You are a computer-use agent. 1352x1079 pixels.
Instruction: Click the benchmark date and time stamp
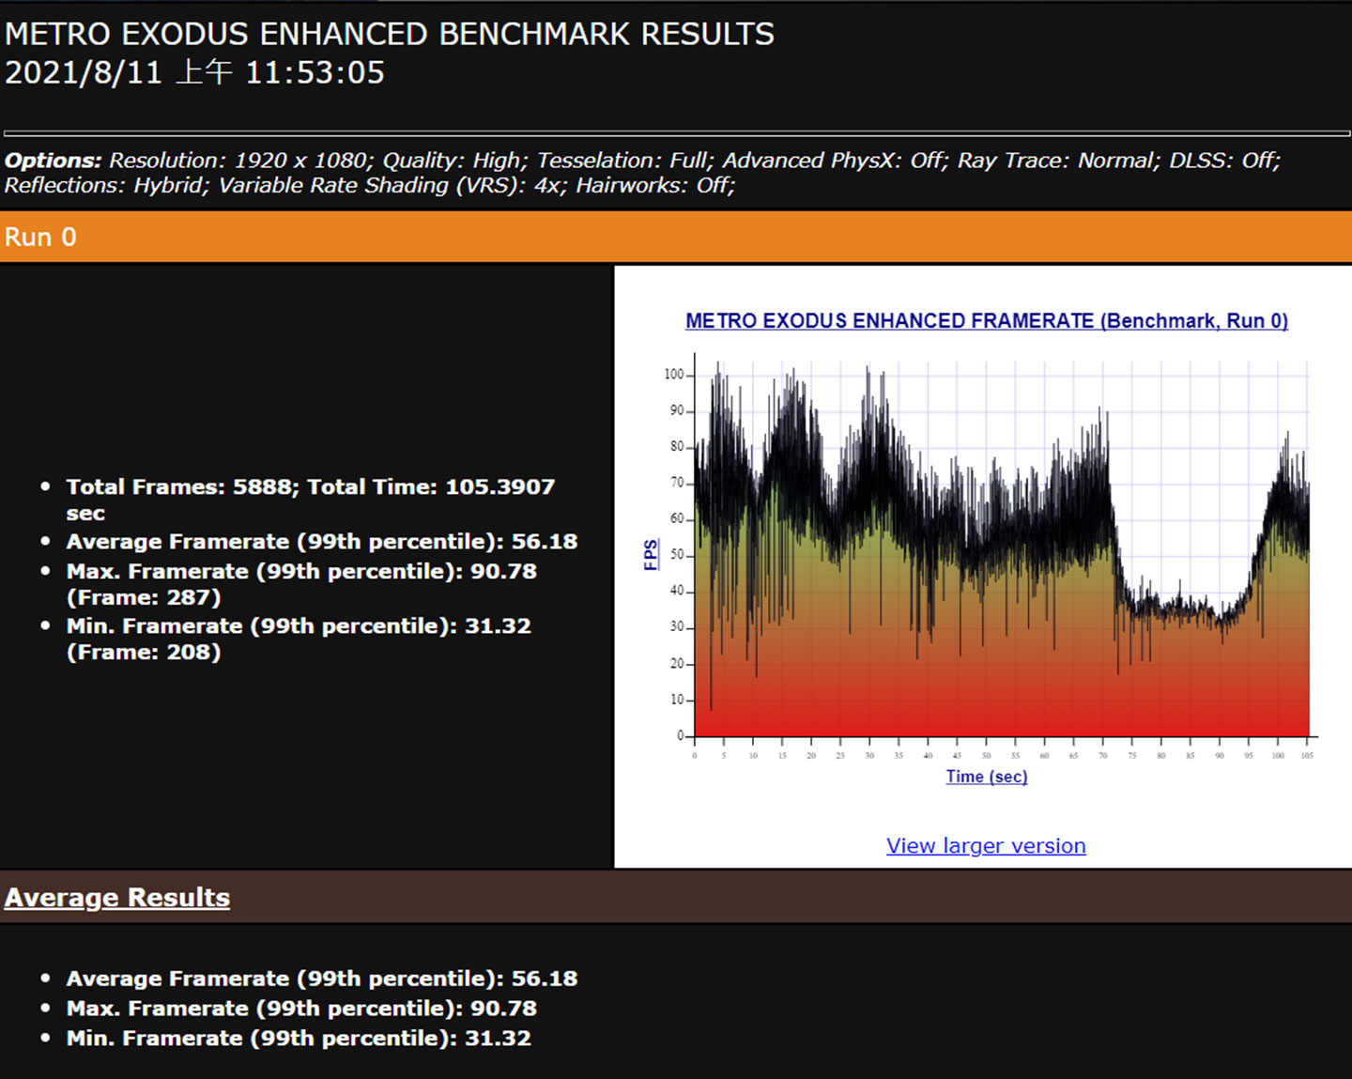pyautogui.click(x=195, y=73)
